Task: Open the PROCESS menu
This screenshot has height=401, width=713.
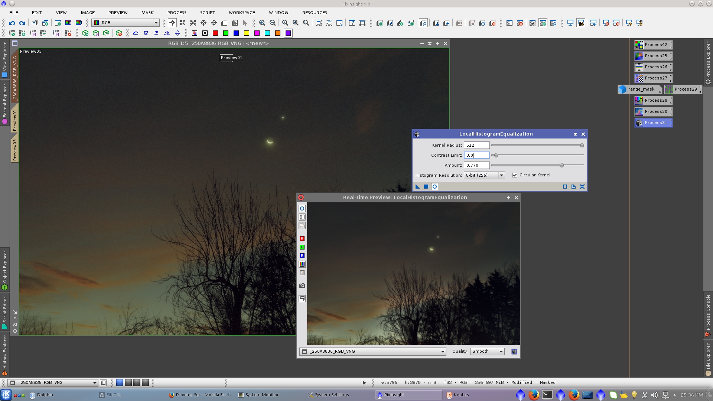Action: (177, 13)
